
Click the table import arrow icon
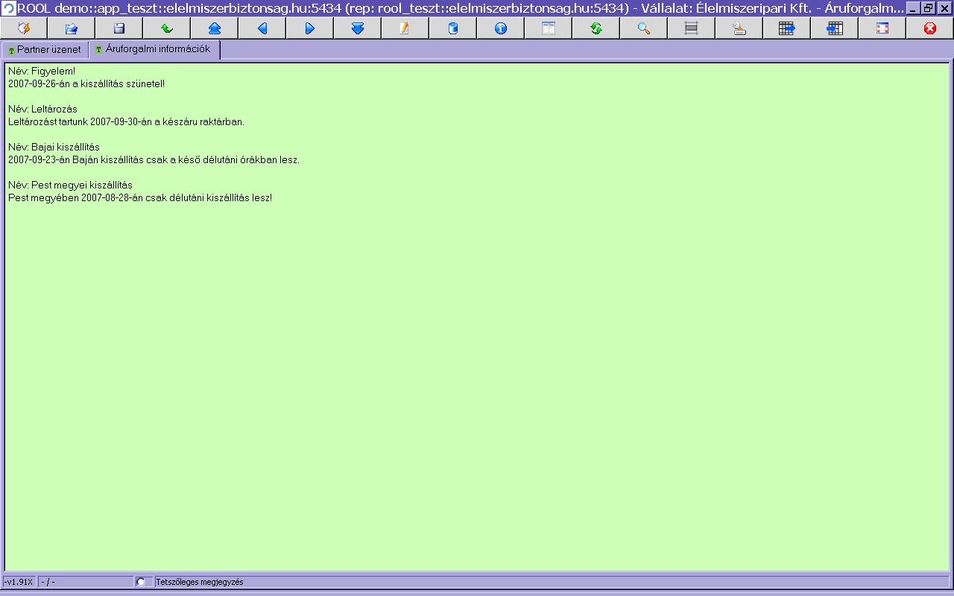click(834, 28)
